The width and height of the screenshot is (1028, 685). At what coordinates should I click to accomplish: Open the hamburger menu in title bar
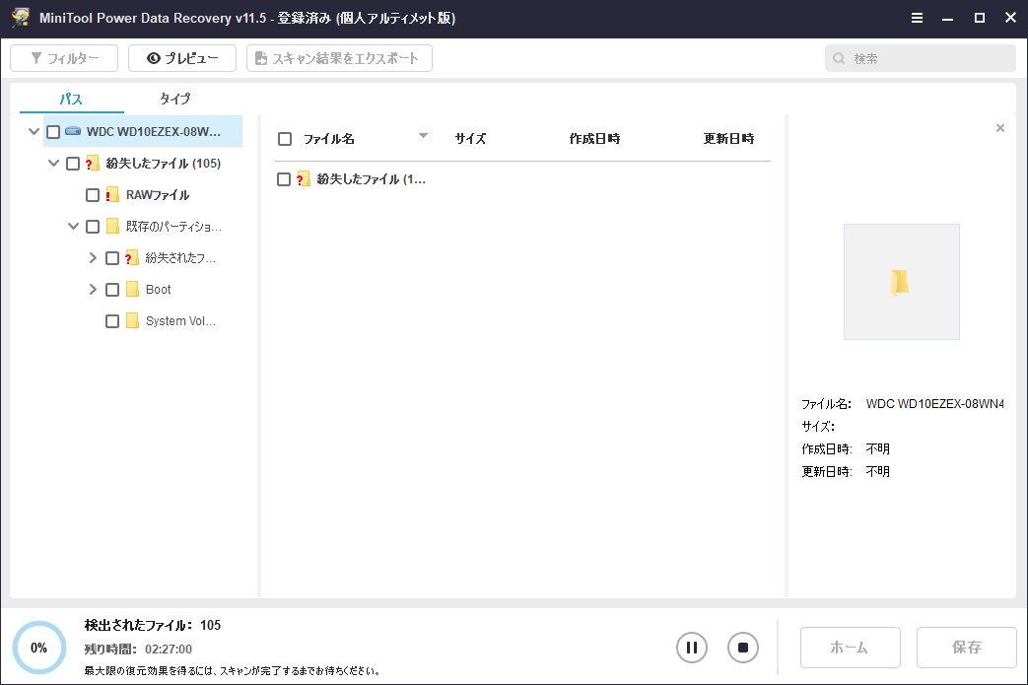[917, 19]
